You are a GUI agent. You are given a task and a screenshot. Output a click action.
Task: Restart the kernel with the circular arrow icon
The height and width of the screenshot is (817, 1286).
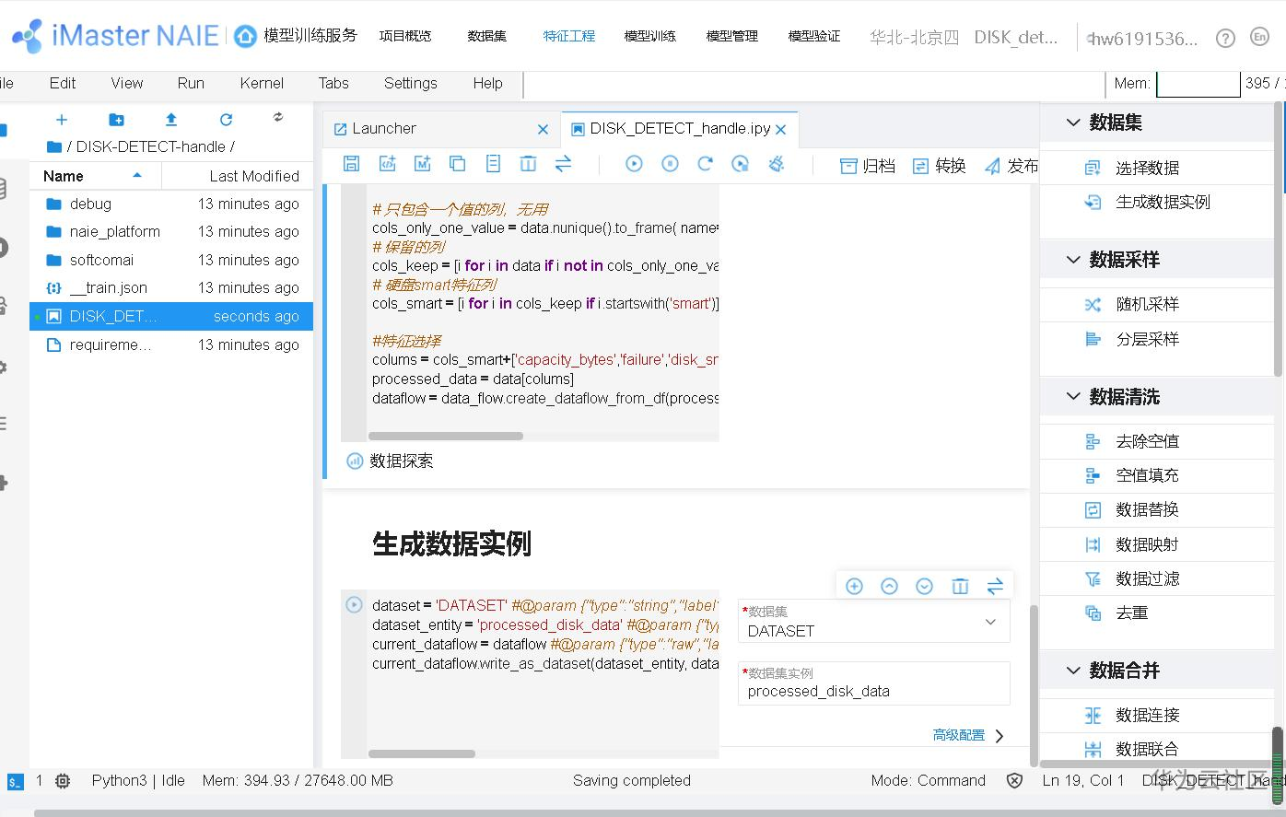705,164
